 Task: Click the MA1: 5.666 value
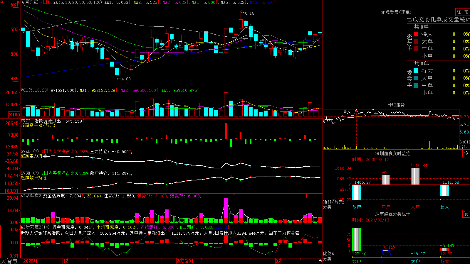click(x=117, y=2)
